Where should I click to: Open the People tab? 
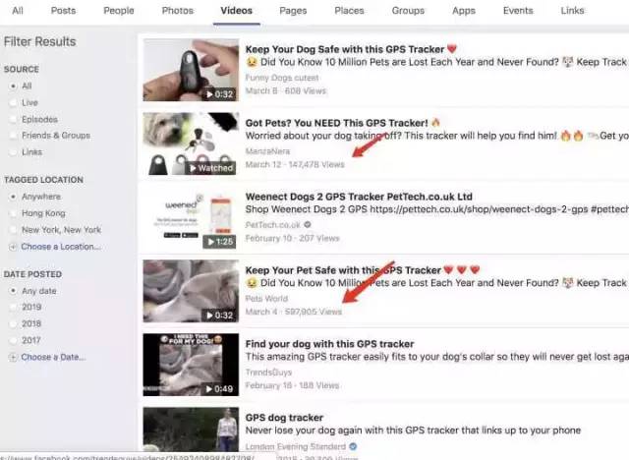pos(119,11)
